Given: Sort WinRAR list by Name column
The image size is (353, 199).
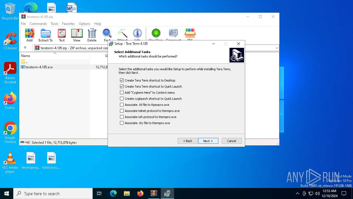Looking at the screenshot, I should (55, 56).
